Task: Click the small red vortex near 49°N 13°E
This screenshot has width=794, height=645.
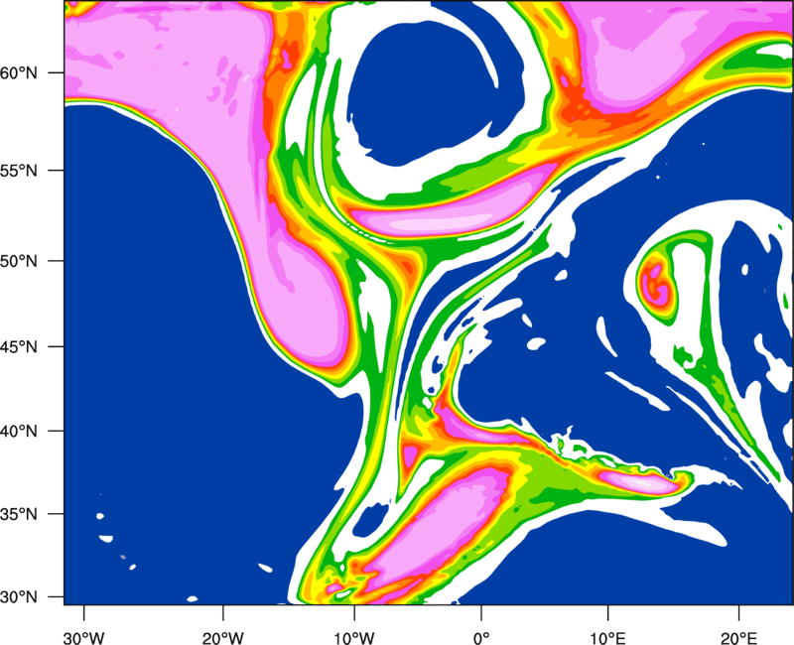Action: pos(656,281)
